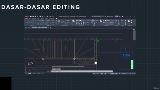This screenshot has width=160, height=90.
Task: Toggle grid display in status bar
Action: point(97,73)
